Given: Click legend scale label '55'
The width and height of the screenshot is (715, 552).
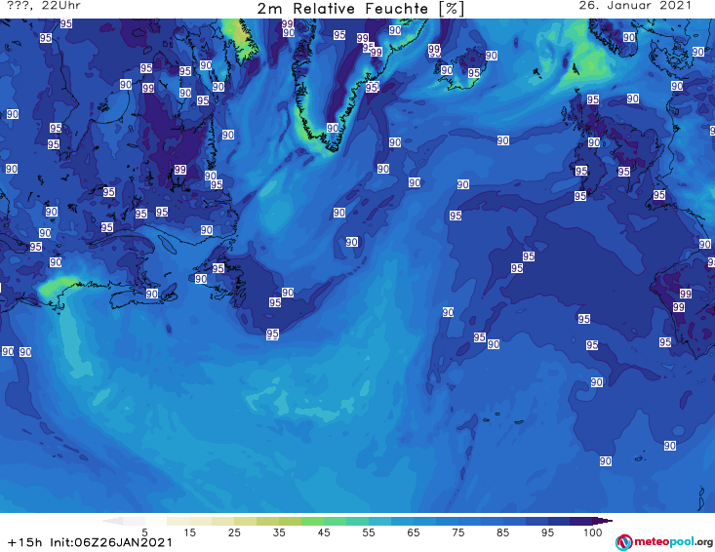Looking at the screenshot, I should point(369,532).
